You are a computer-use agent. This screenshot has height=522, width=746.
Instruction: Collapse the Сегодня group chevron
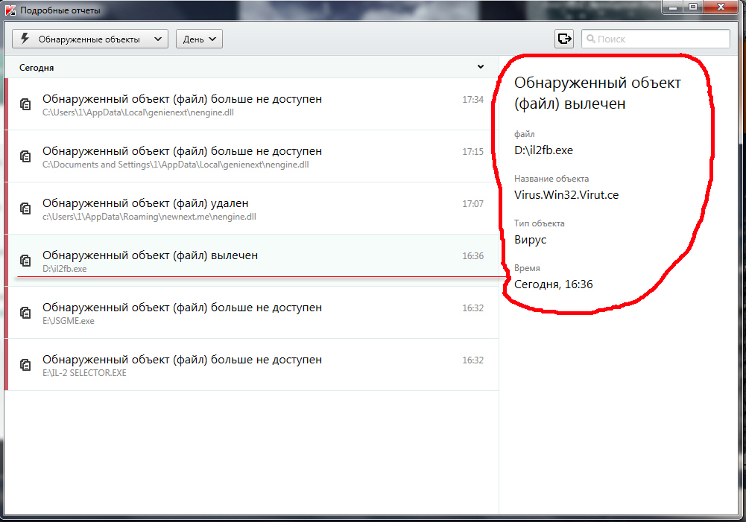tap(481, 67)
